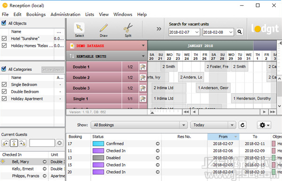The height and width of the screenshot is (181, 282).
Task: Sort bookings by Status column header
Action: click(x=126, y=137)
